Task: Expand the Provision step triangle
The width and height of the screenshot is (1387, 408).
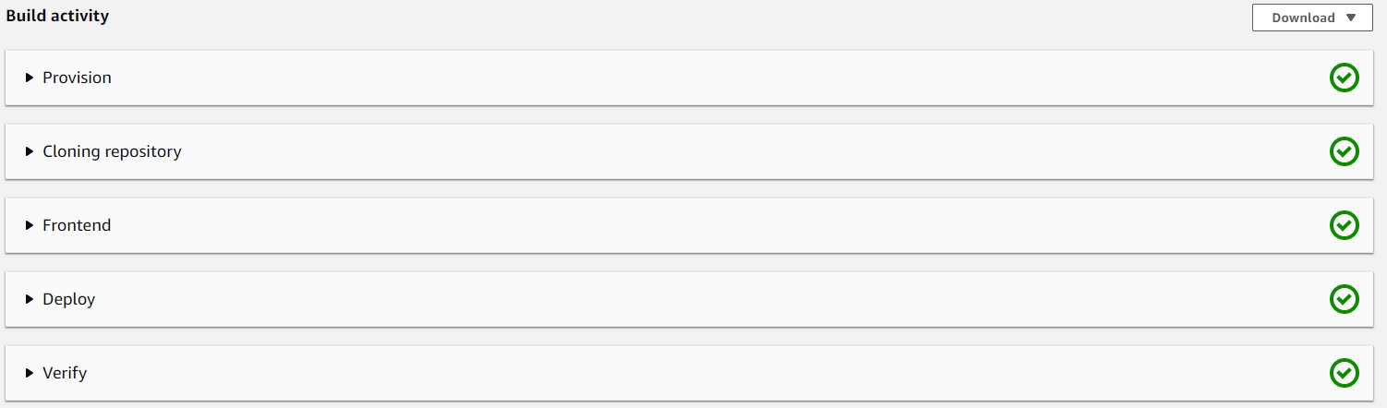Action: [x=30, y=78]
